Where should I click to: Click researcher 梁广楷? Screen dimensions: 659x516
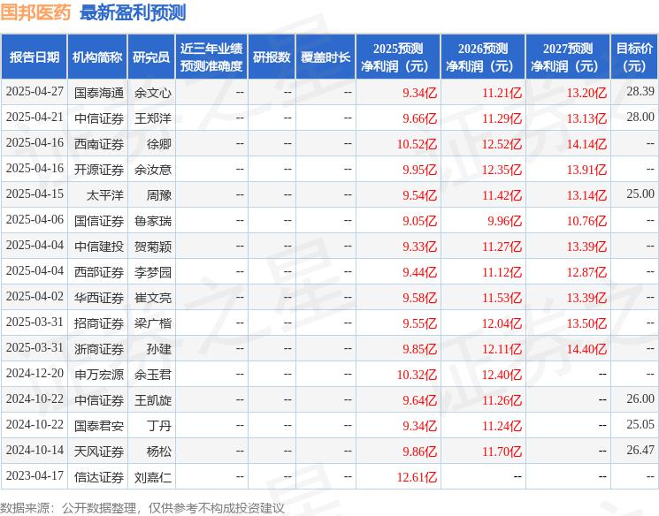click(x=152, y=322)
